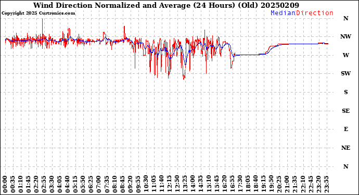Click the 14:35 time axis label
Image resolution: width=359 pixels, height=195 pixels.
[x=201, y=185]
